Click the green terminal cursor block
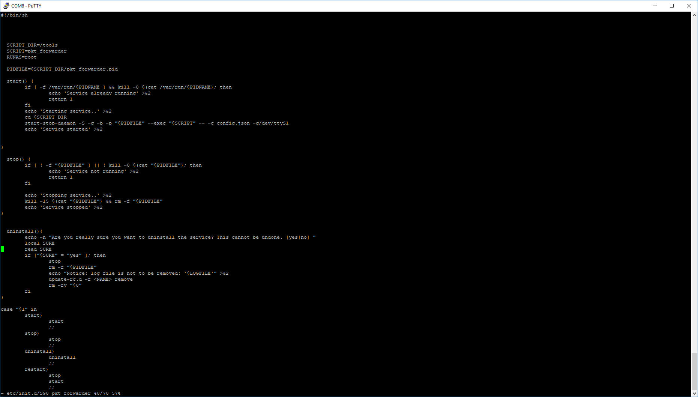Screen dimensions: 698x397 (x=2, y=249)
